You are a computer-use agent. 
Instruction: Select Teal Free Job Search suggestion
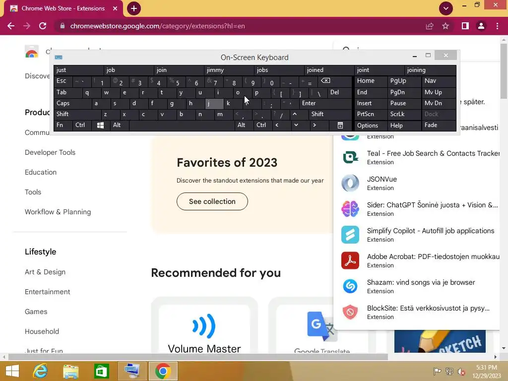417,157
